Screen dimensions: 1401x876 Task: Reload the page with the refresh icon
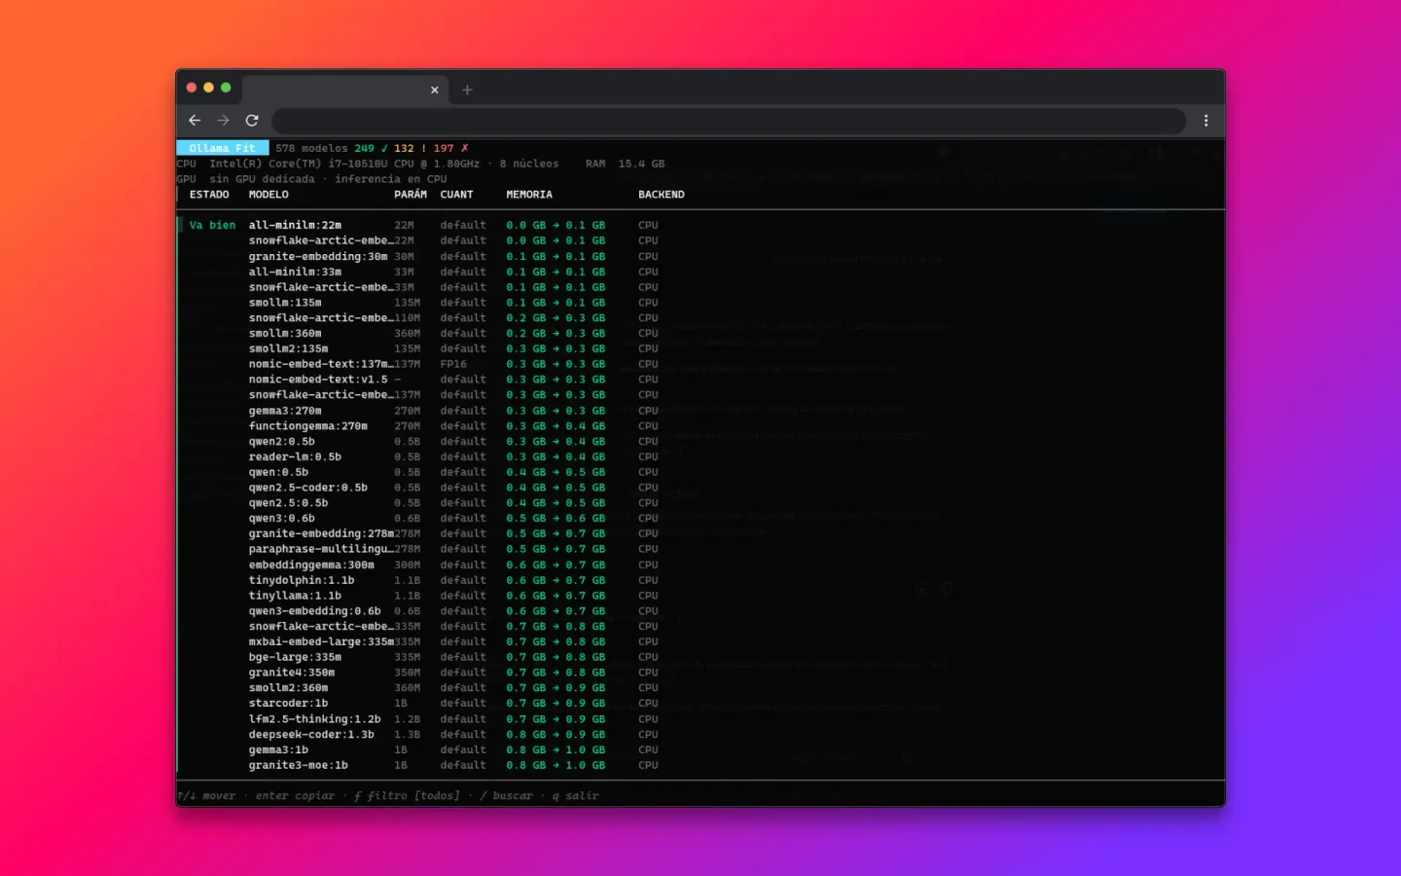click(252, 120)
